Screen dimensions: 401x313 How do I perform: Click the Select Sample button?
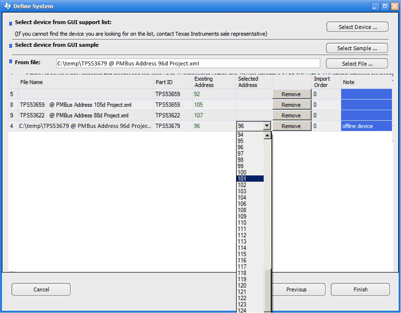(x=357, y=48)
